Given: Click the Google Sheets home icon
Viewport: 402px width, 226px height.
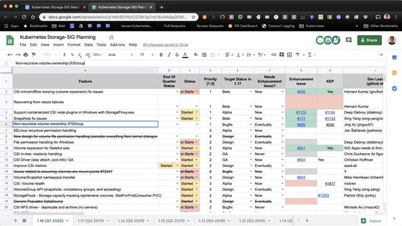Looking at the screenshot, I should [10, 40].
